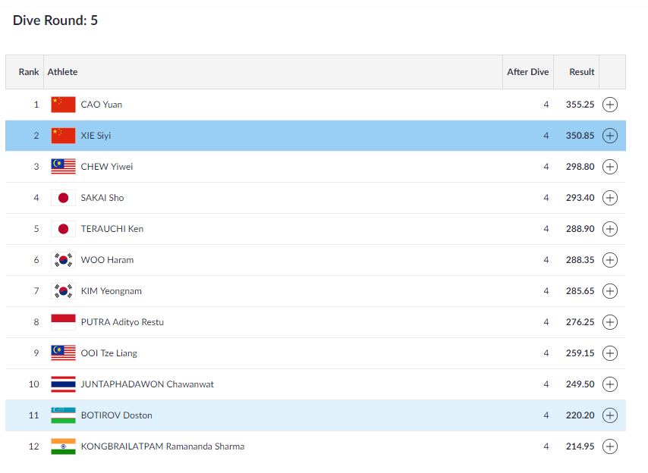Expand XIE Siyi's result details
Screen dimensions: 648x473
[x=609, y=136]
